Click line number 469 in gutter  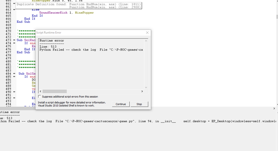8,28
